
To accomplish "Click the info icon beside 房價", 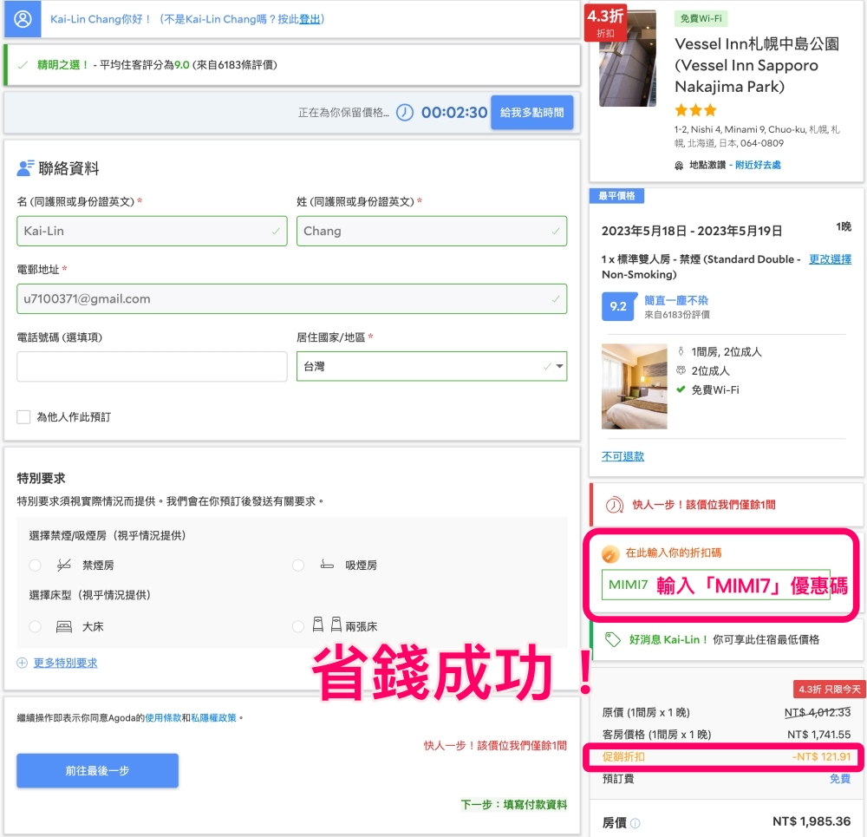I will (x=636, y=823).
